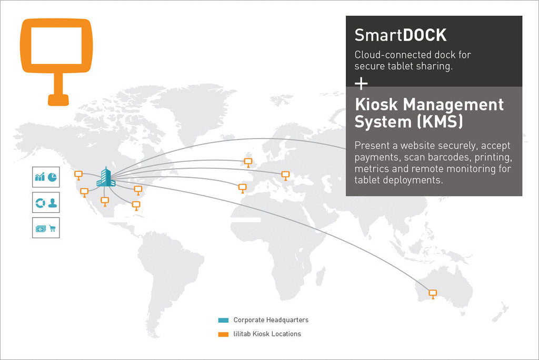
Task: Select the "lilitab Kiosk Locations" legend label
Action: (x=267, y=334)
